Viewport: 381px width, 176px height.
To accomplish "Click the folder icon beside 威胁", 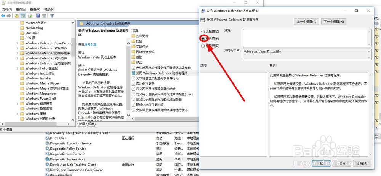I will [133, 57].
